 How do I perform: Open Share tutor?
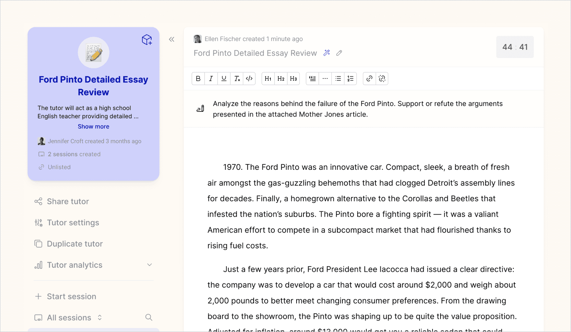tap(62, 201)
